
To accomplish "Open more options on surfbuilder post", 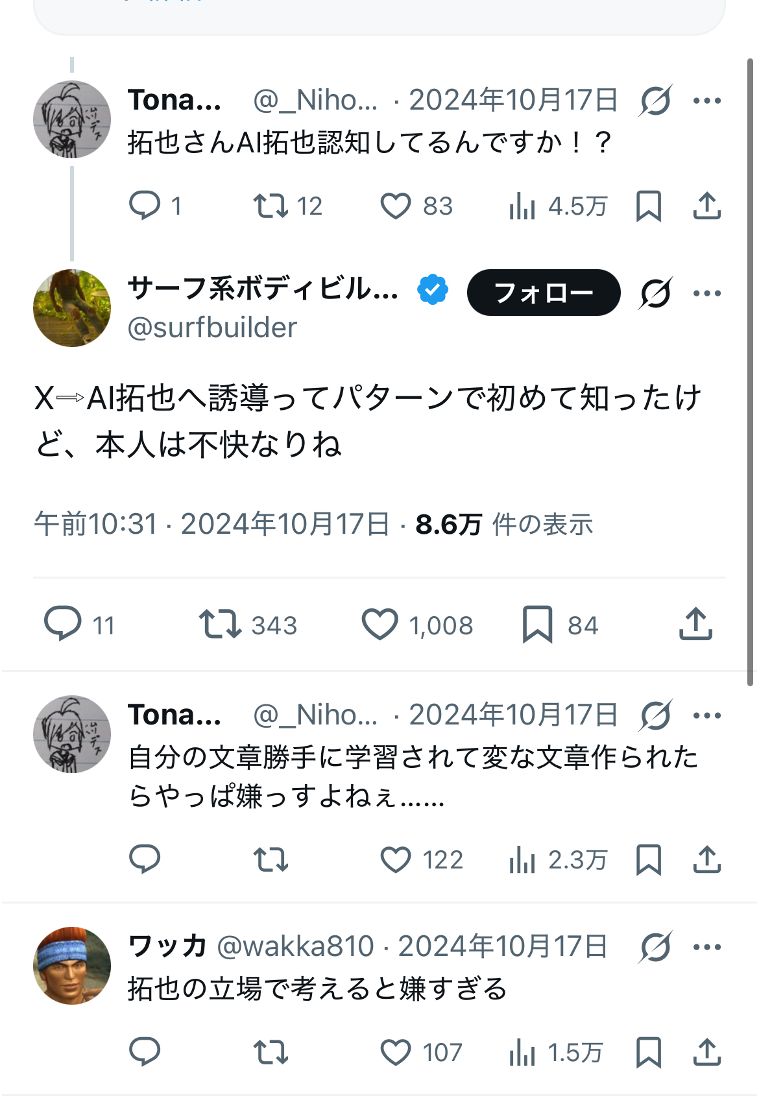I will click(x=707, y=293).
